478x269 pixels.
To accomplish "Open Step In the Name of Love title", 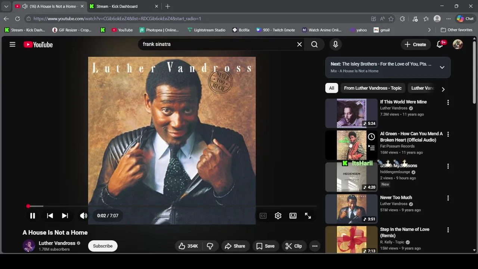I will tap(405, 232).
